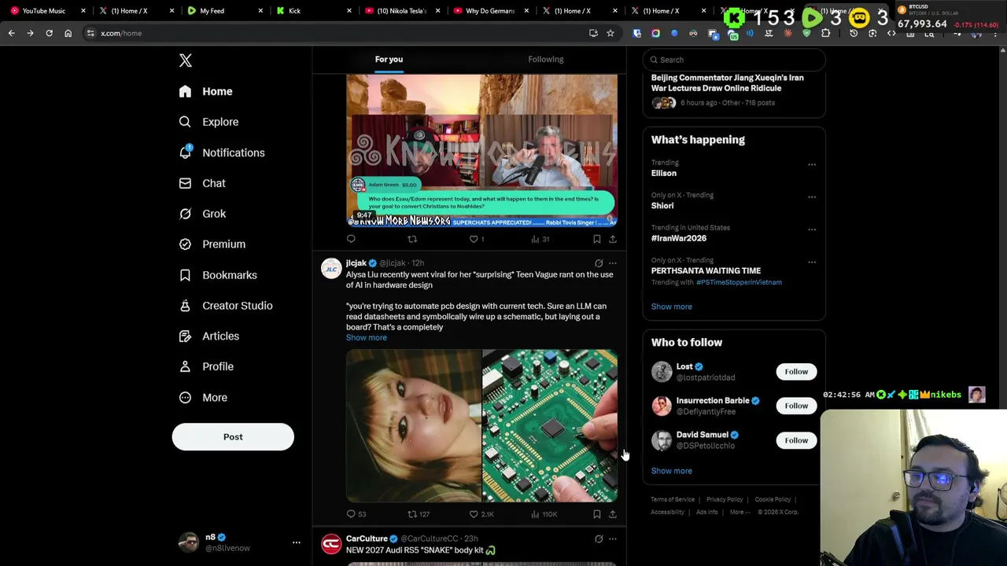The image size is (1007, 566).
Task: Open Articles in the sidebar
Action: coord(208,336)
